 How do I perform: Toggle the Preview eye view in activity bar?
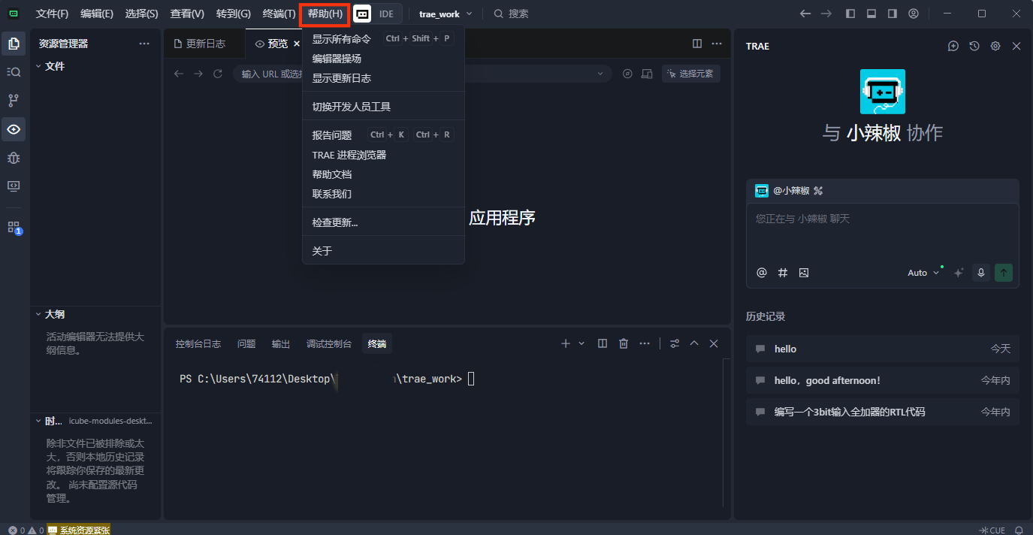14,129
